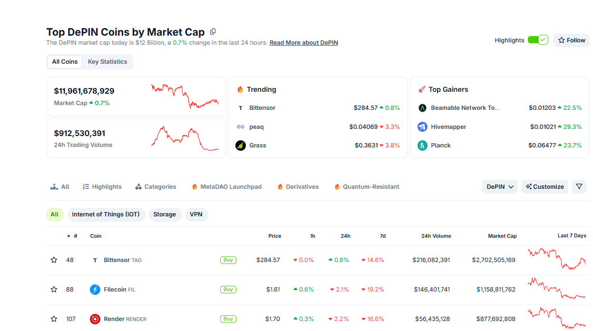Image resolution: width=593 pixels, height=331 pixels.
Task: Click the Hivemapper logo in Top Gainers
Action: coord(422,127)
